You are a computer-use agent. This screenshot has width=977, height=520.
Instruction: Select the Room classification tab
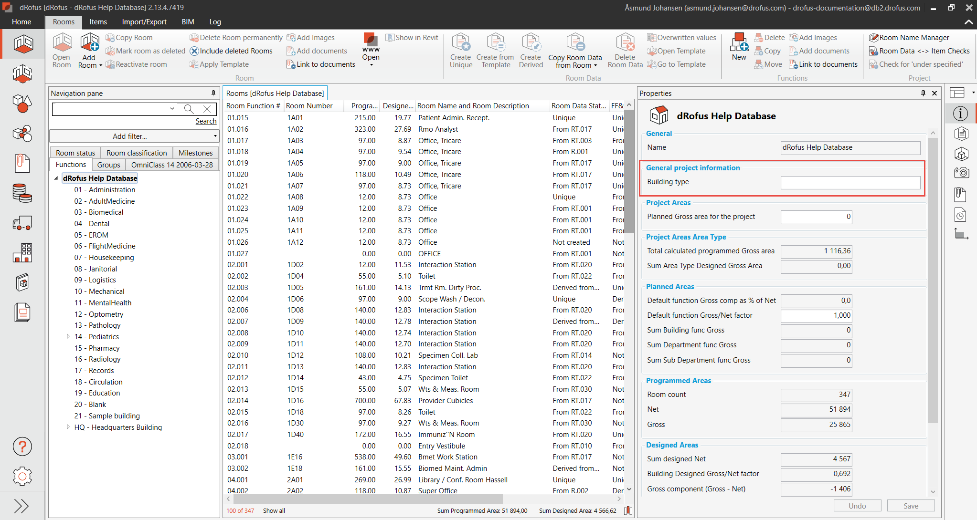pos(137,153)
